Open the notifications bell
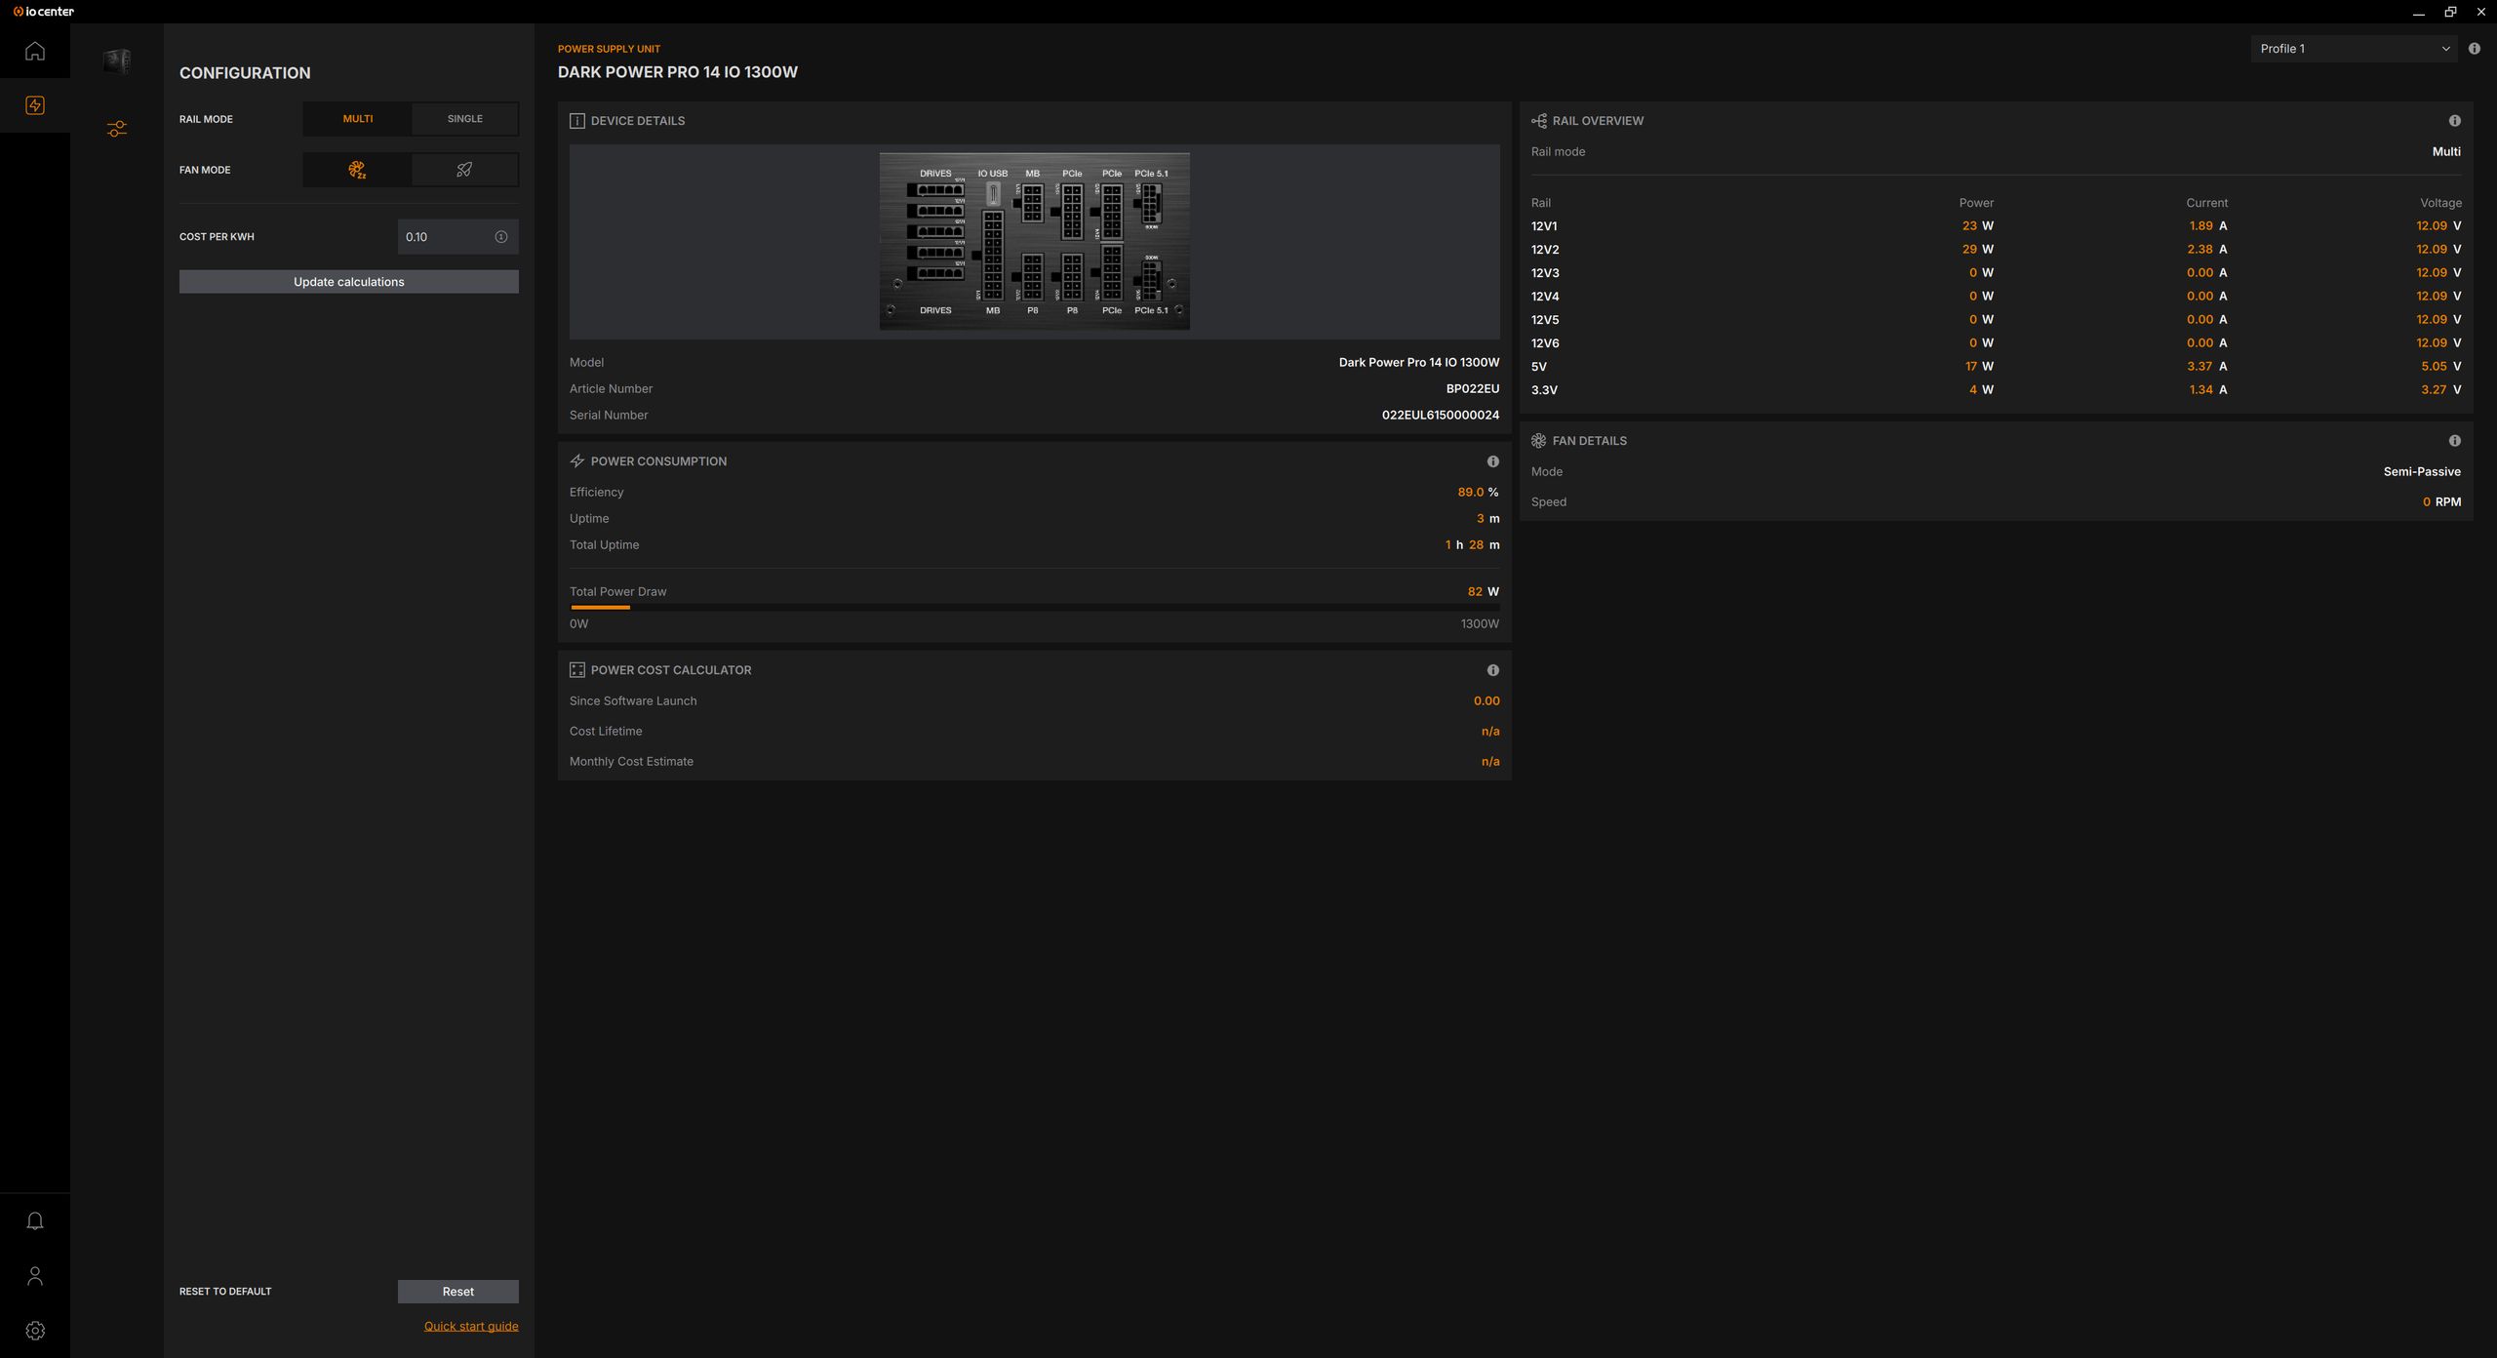Image resolution: width=2497 pixels, height=1358 pixels. pyautogui.click(x=35, y=1221)
